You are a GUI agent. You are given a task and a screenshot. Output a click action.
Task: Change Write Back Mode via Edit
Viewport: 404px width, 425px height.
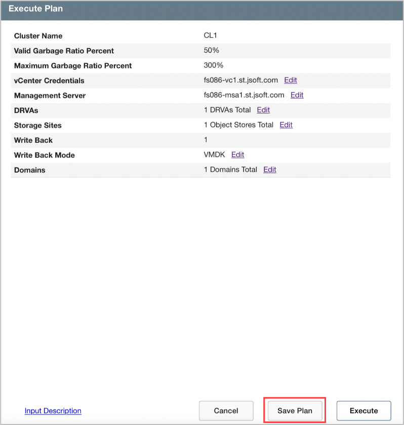click(237, 154)
